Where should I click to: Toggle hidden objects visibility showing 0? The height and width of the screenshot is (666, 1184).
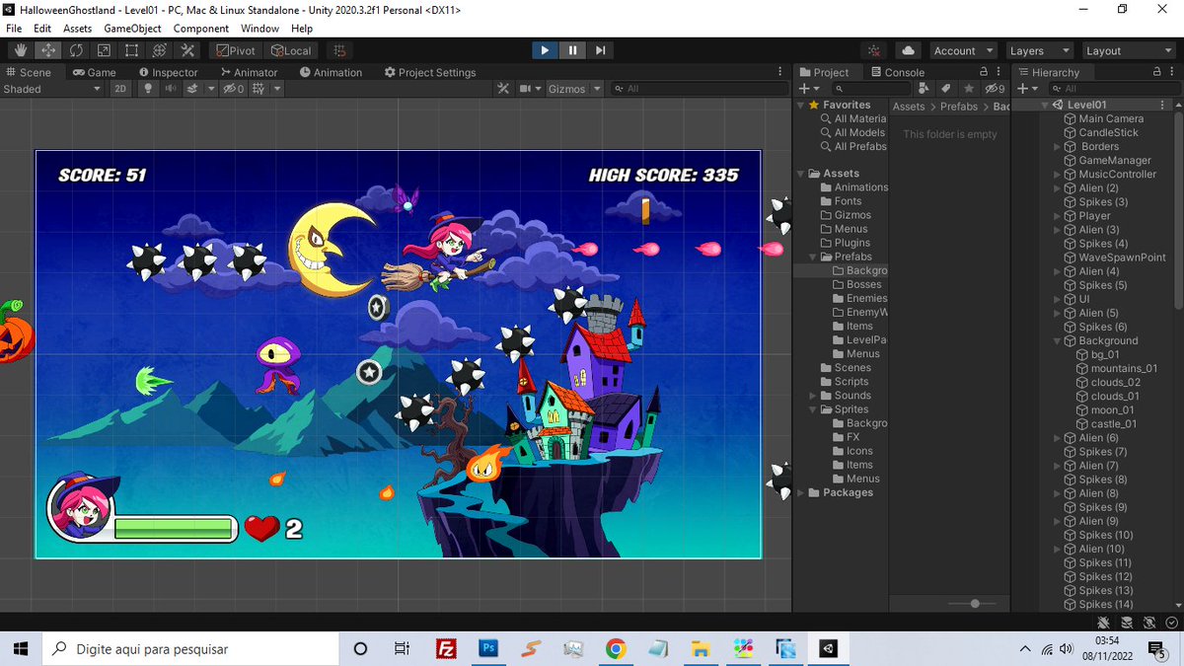pos(234,89)
